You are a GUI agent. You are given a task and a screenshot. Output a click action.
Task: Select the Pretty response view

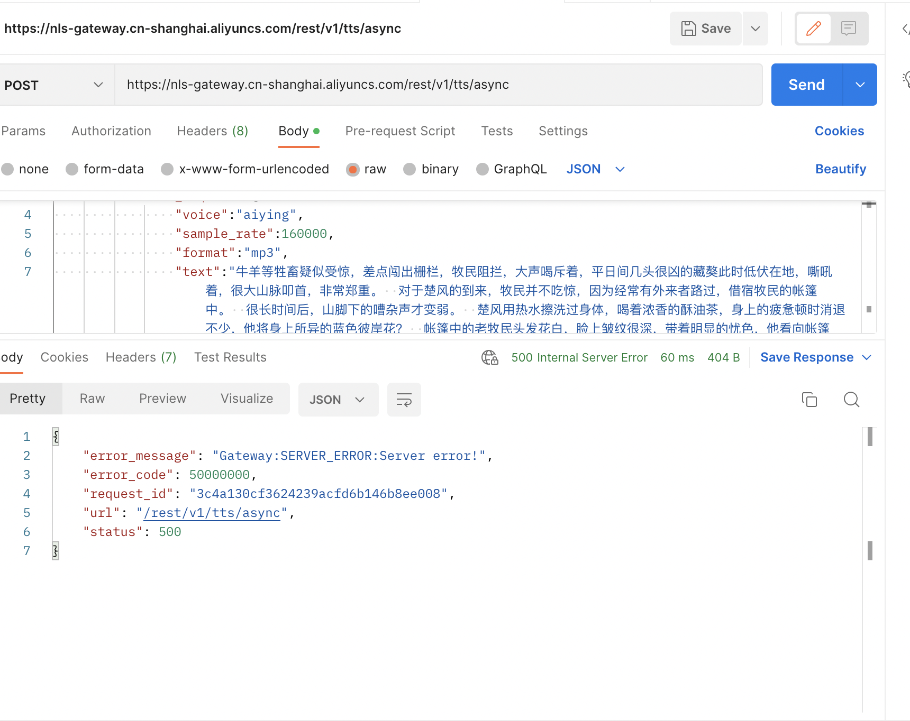(x=28, y=399)
